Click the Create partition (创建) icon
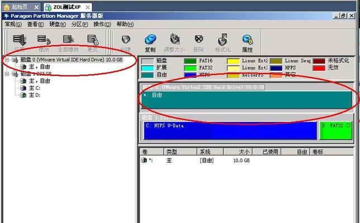This screenshot has height=223, width=360. click(126, 40)
